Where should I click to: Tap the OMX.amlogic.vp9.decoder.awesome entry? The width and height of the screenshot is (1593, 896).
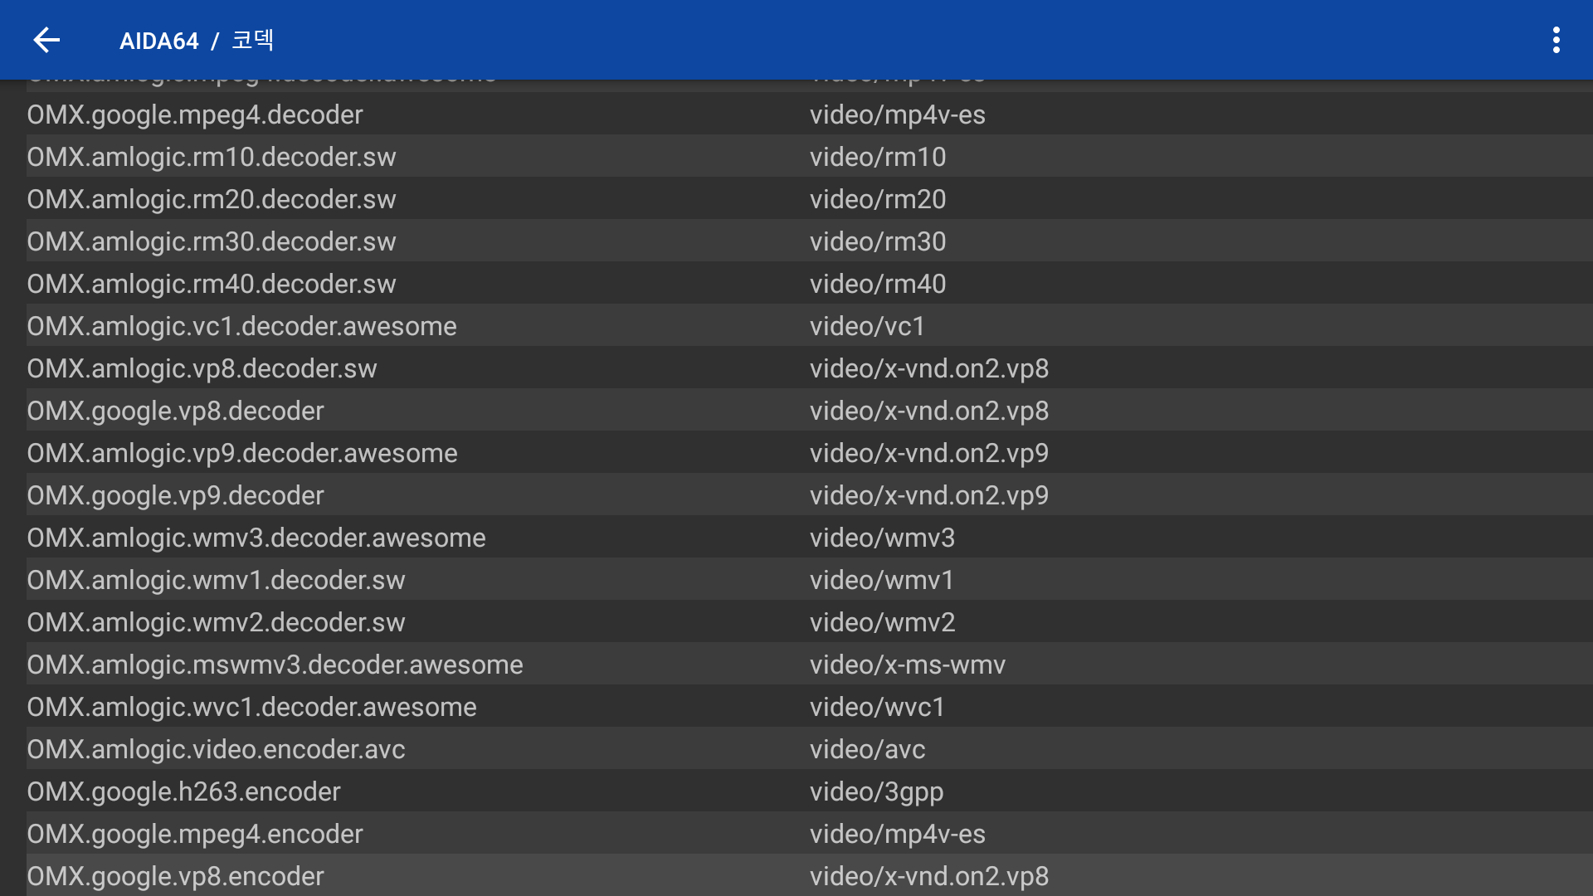pos(242,453)
